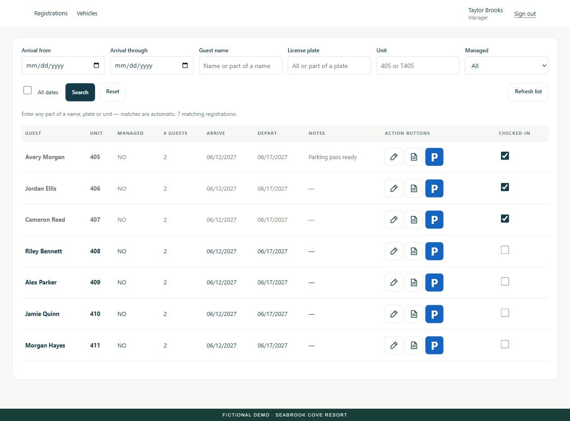The image size is (570, 421).
Task: Click guest name 'Jamie Quinn'
Action: 42,314
